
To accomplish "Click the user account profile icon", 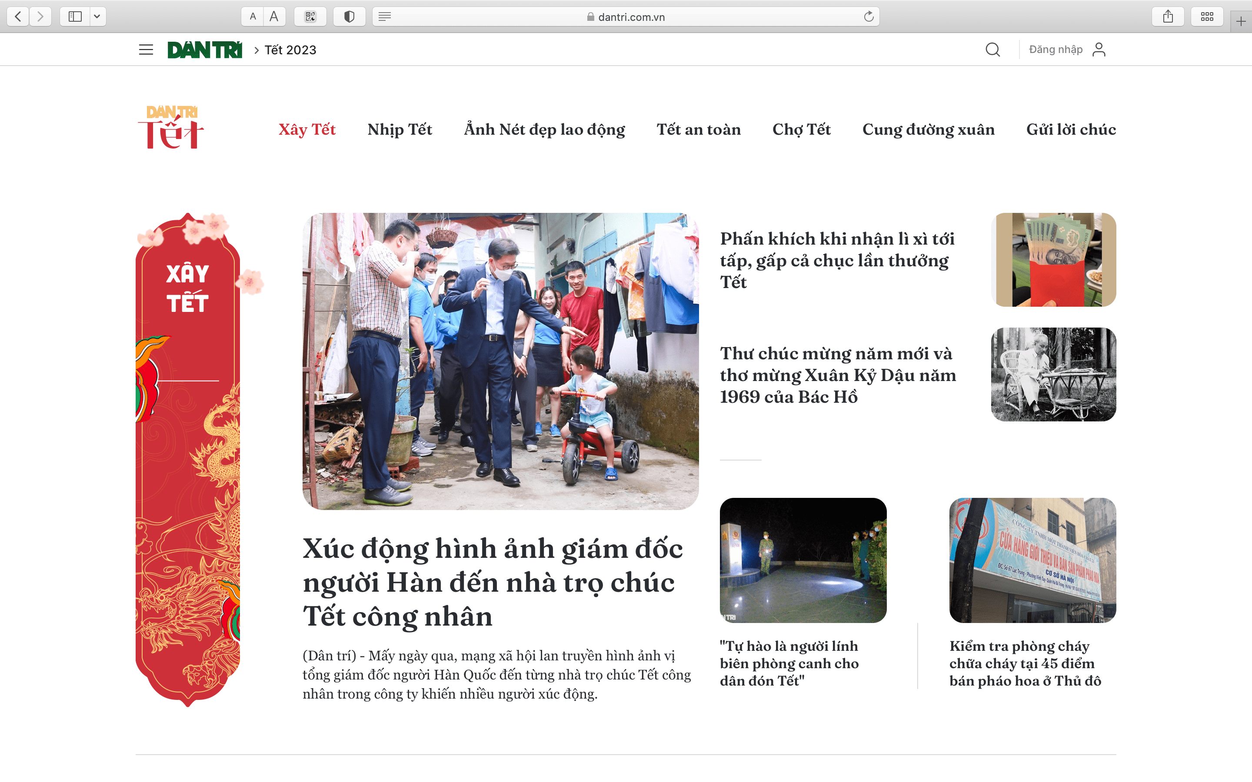I will (1099, 50).
